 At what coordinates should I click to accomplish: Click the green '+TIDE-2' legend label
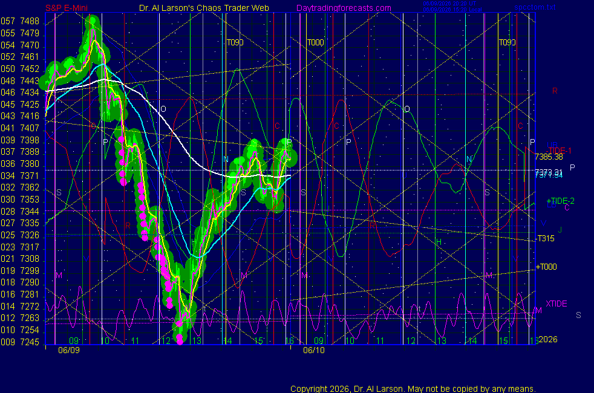tap(560, 201)
